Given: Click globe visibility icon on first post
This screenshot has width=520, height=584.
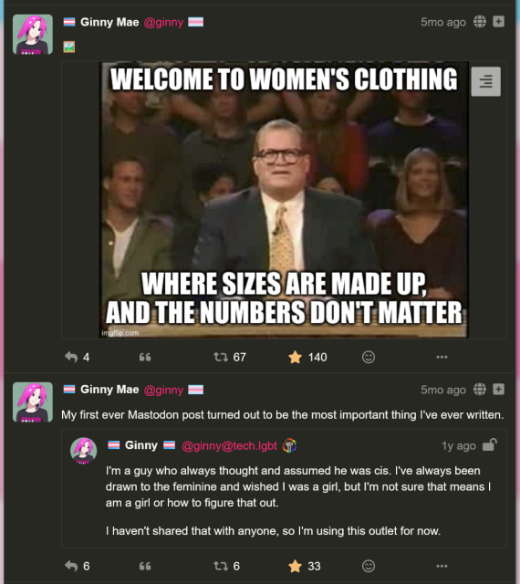Looking at the screenshot, I should [480, 22].
